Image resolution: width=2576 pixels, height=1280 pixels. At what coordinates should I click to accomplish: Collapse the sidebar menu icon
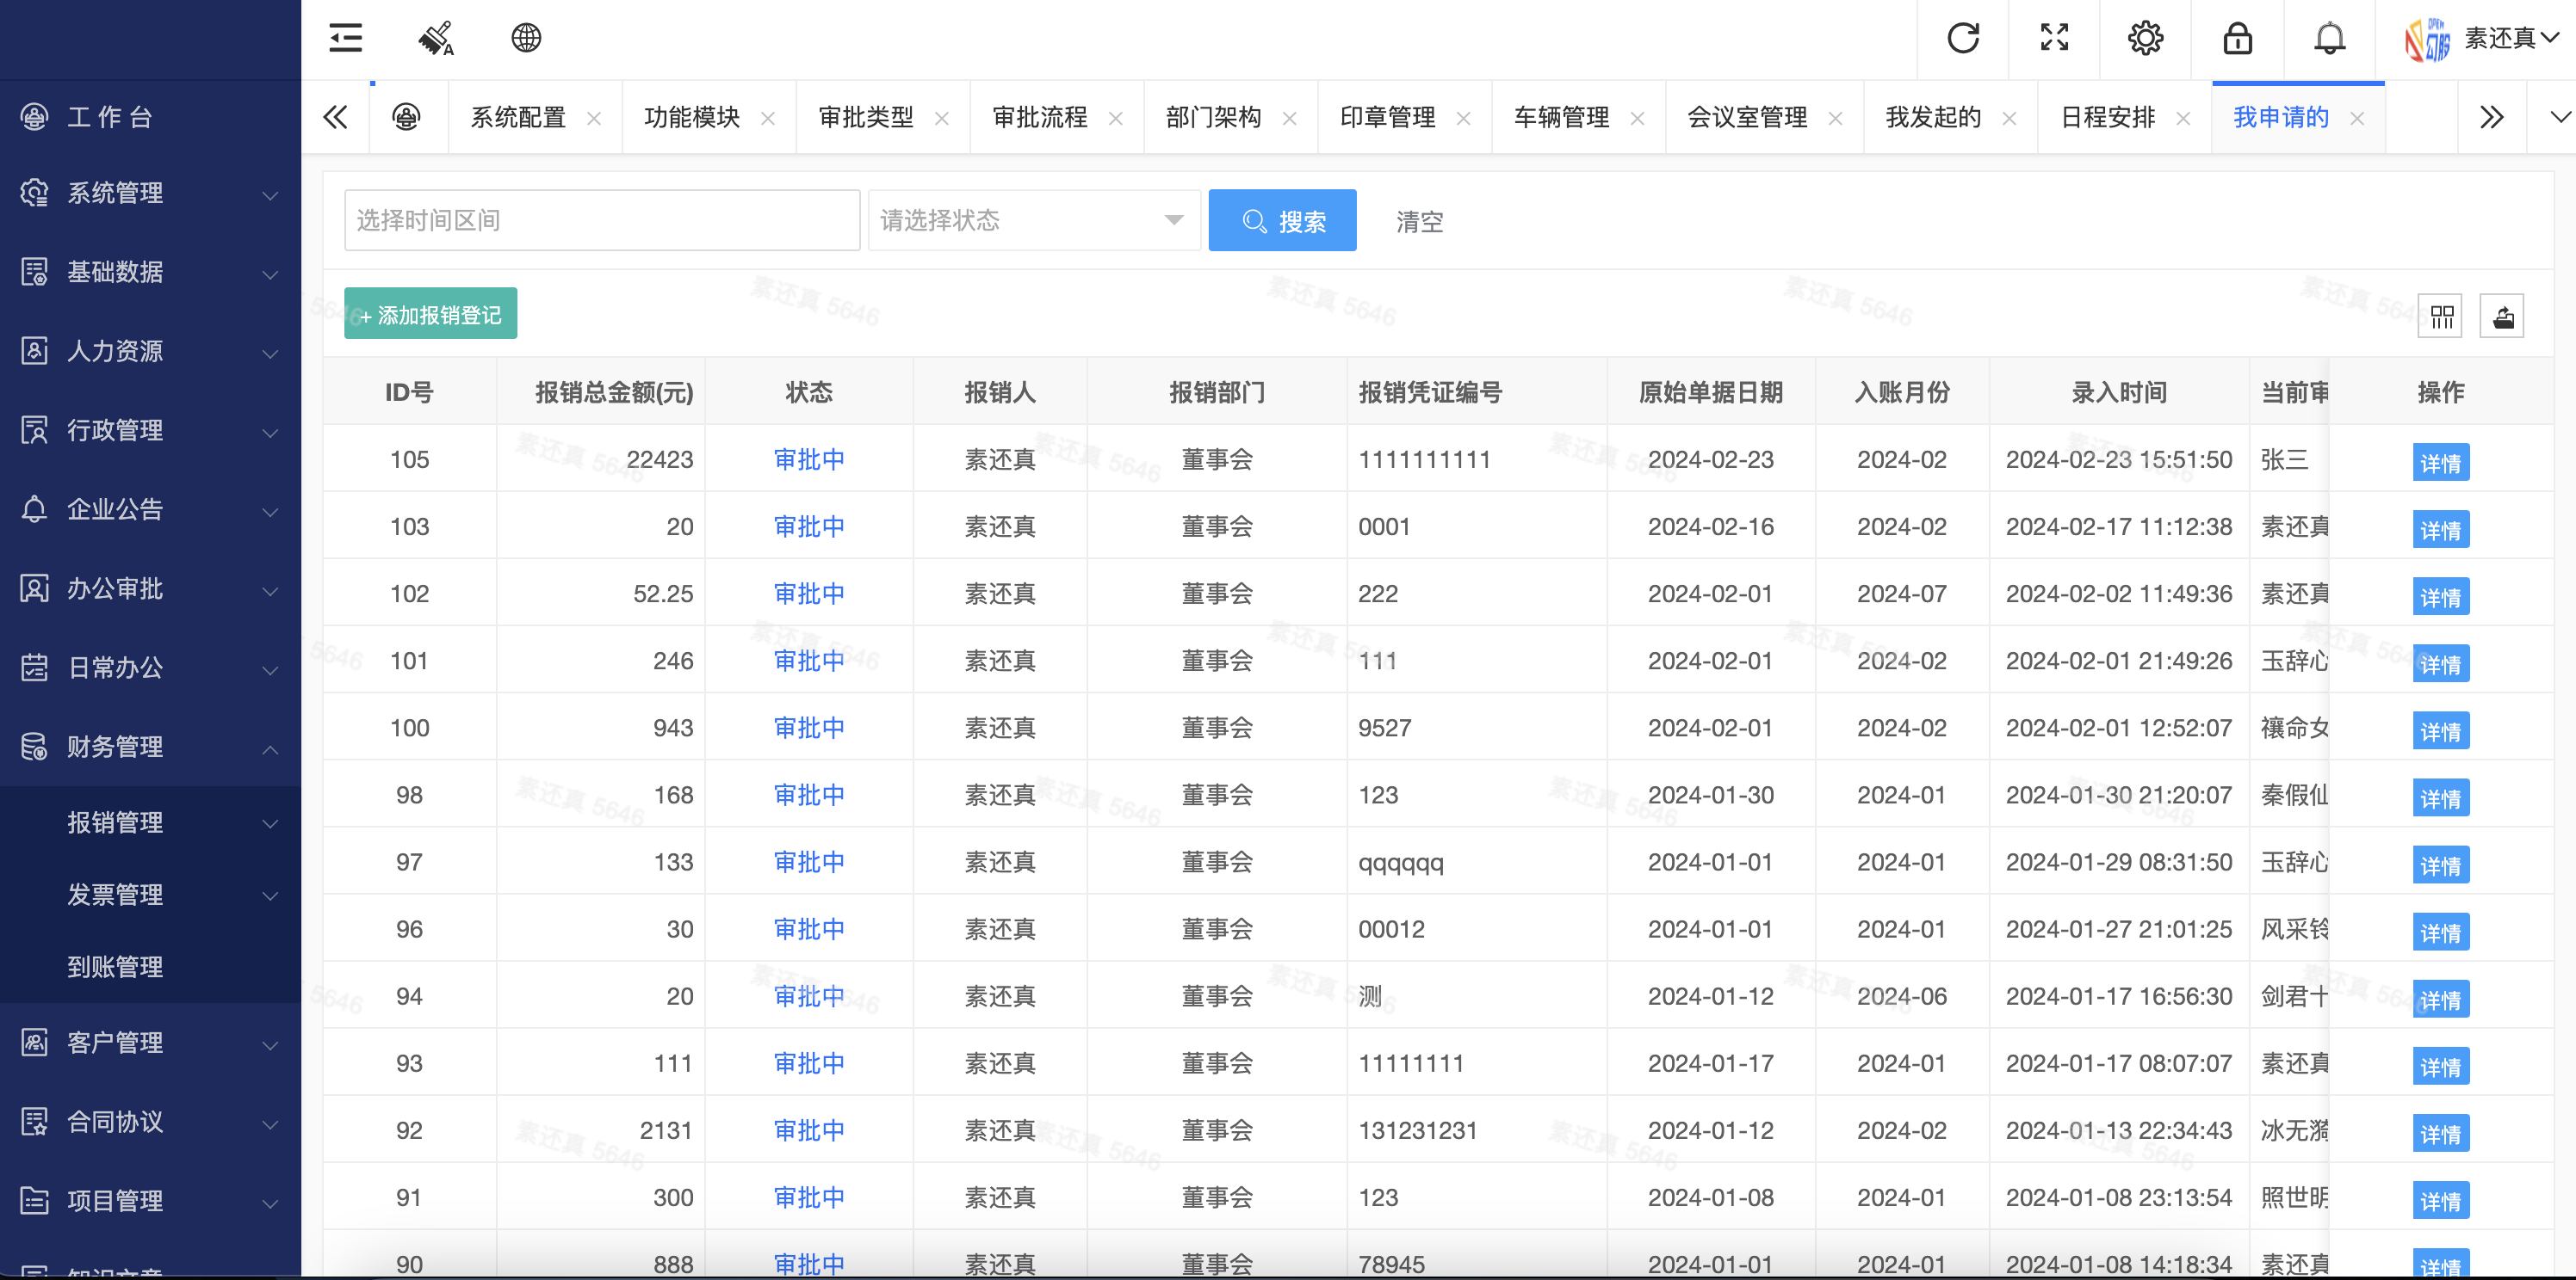tap(346, 38)
